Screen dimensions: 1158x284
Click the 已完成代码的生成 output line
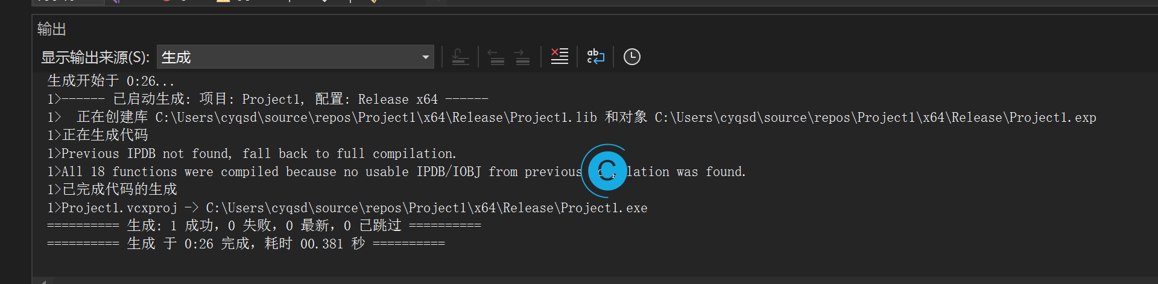click(112, 189)
